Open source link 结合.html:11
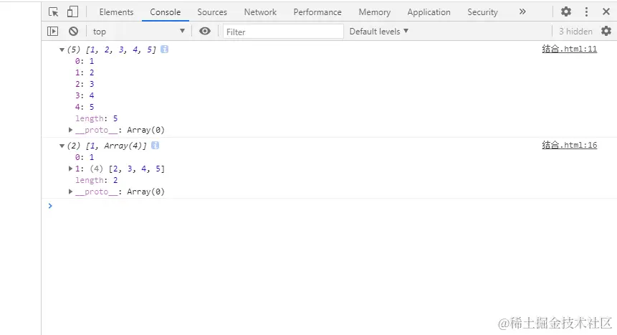617x335 pixels. (x=570, y=49)
